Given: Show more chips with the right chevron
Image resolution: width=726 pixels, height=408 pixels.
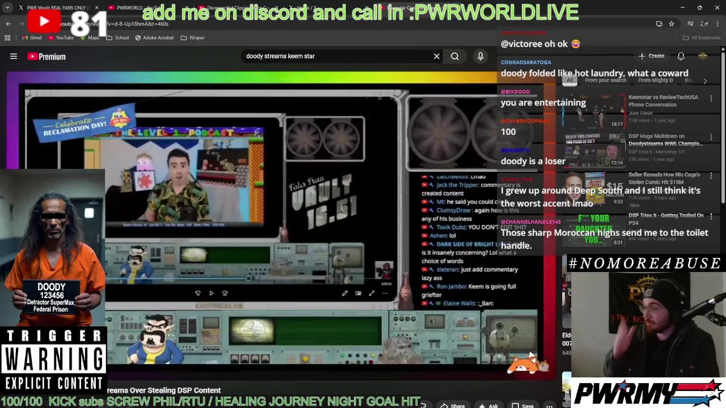Looking at the screenshot, I should [705, 80].
